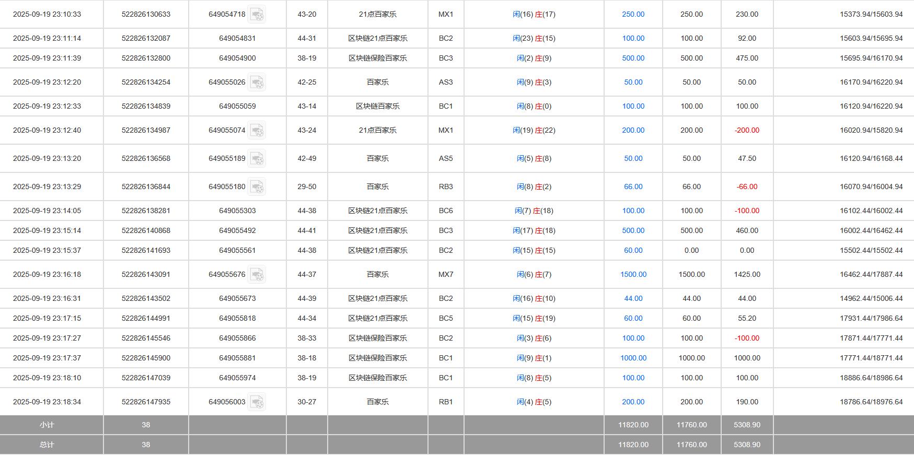Select balance 18786.64/18976.64
The width and height of the screenshot is (914, 455).
pos(871,402)
